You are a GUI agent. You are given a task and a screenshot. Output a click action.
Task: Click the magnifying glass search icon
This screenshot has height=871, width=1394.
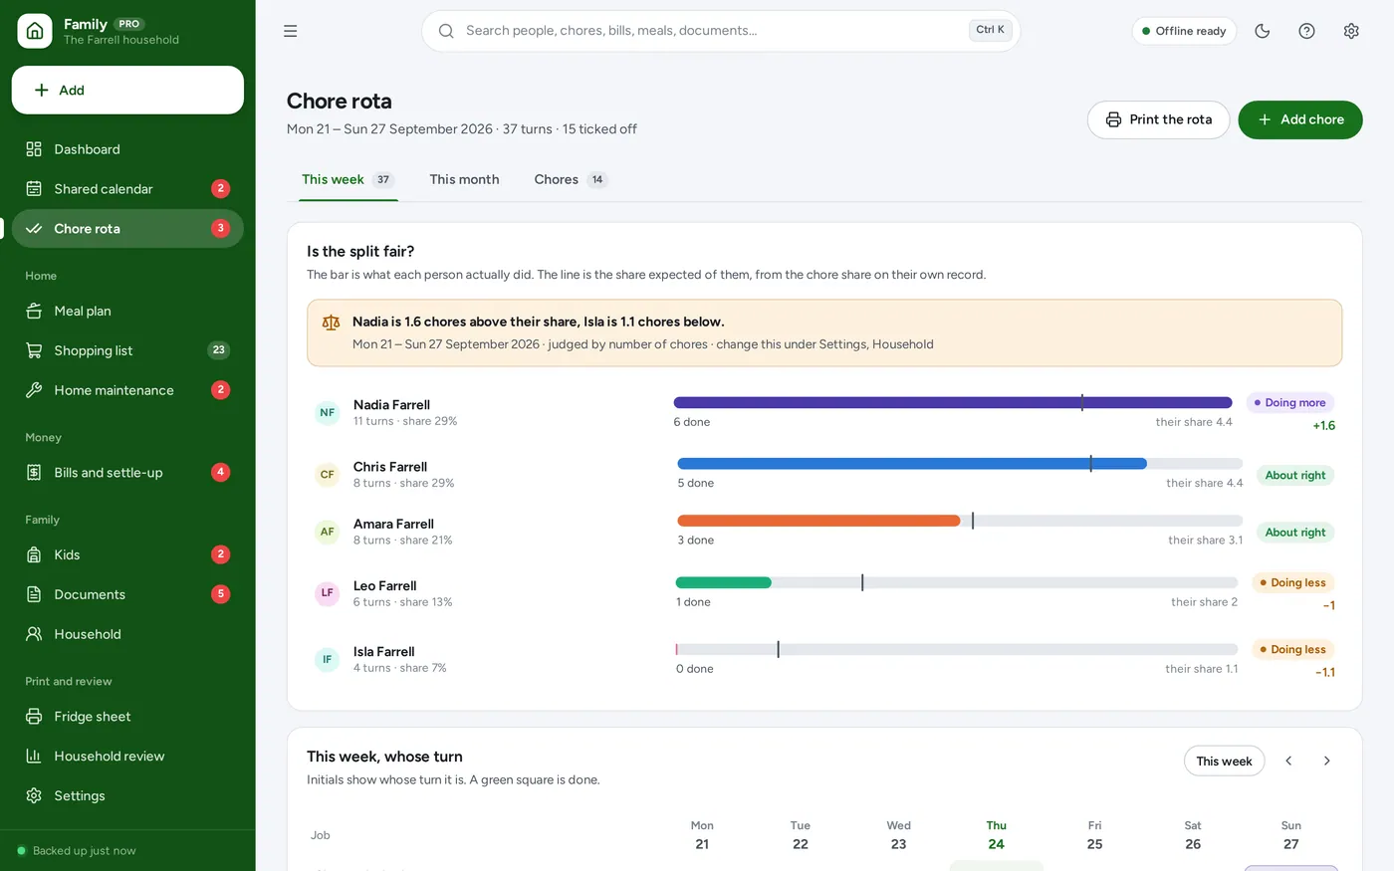click(x=446, y=31)
